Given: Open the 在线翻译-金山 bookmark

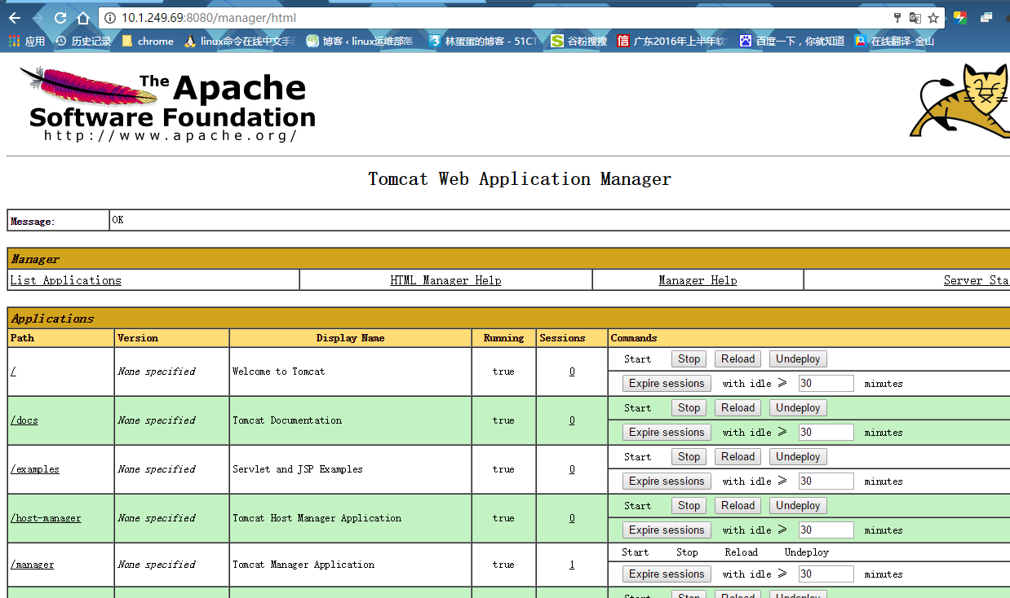Looking at the screenshot, I should pos(894,41).
